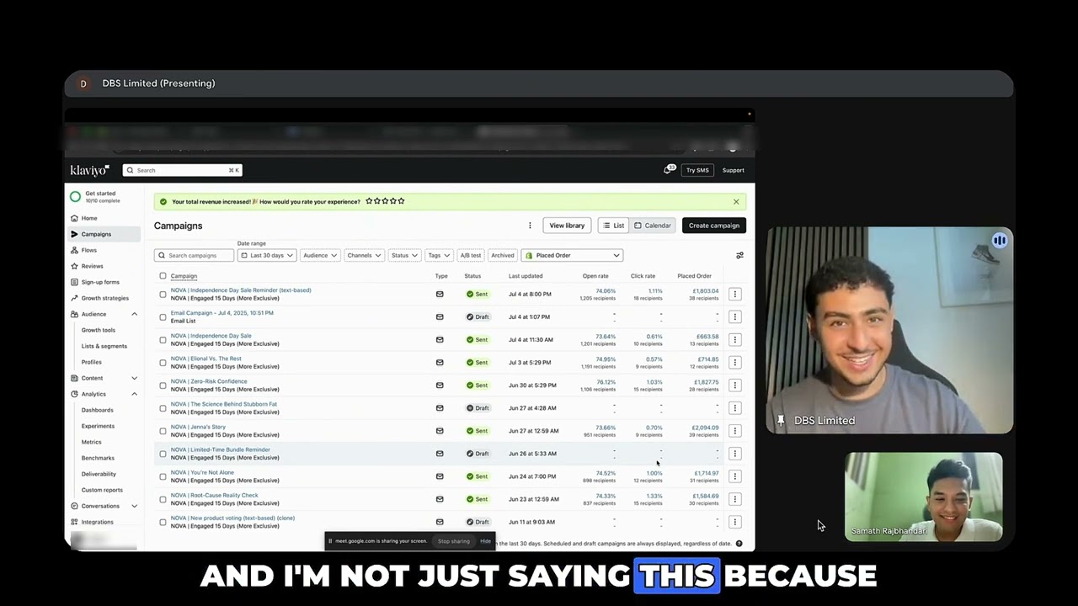Open Last 30 days date range dropdown
Screen dimensions: 1078x606
click(x=267, y=255)
